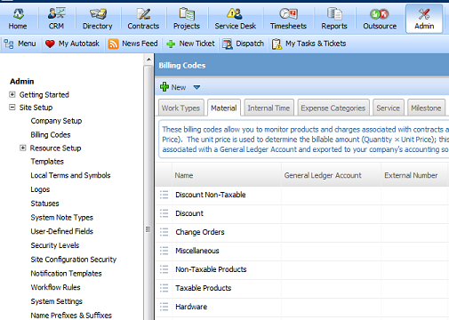449x320 pixels.
Task: Open the Projects module icon
Action: (x=187, y=13)
